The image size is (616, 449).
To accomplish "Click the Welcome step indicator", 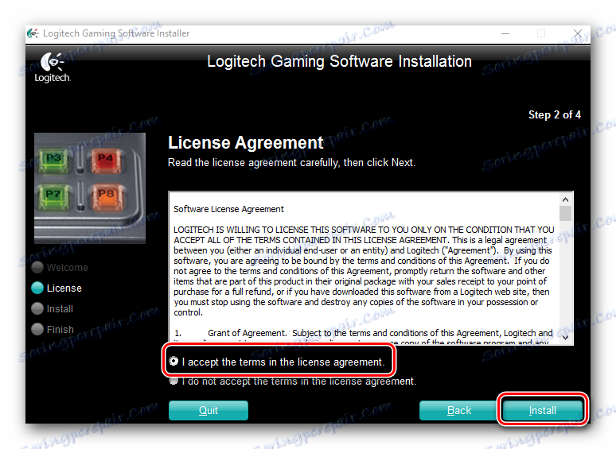I will tap(37, 268).
